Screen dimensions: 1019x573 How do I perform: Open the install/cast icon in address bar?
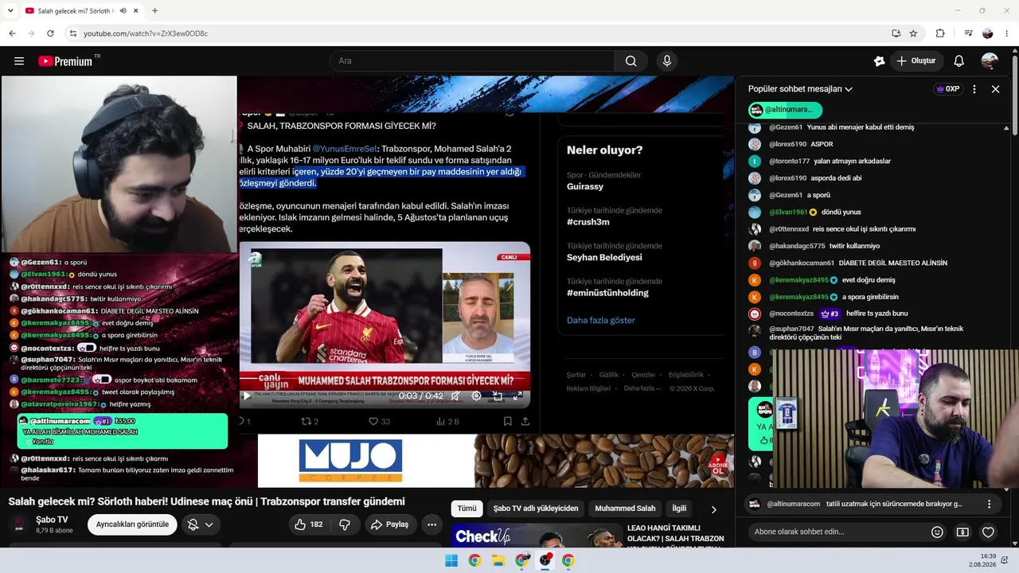click(896, 33)
